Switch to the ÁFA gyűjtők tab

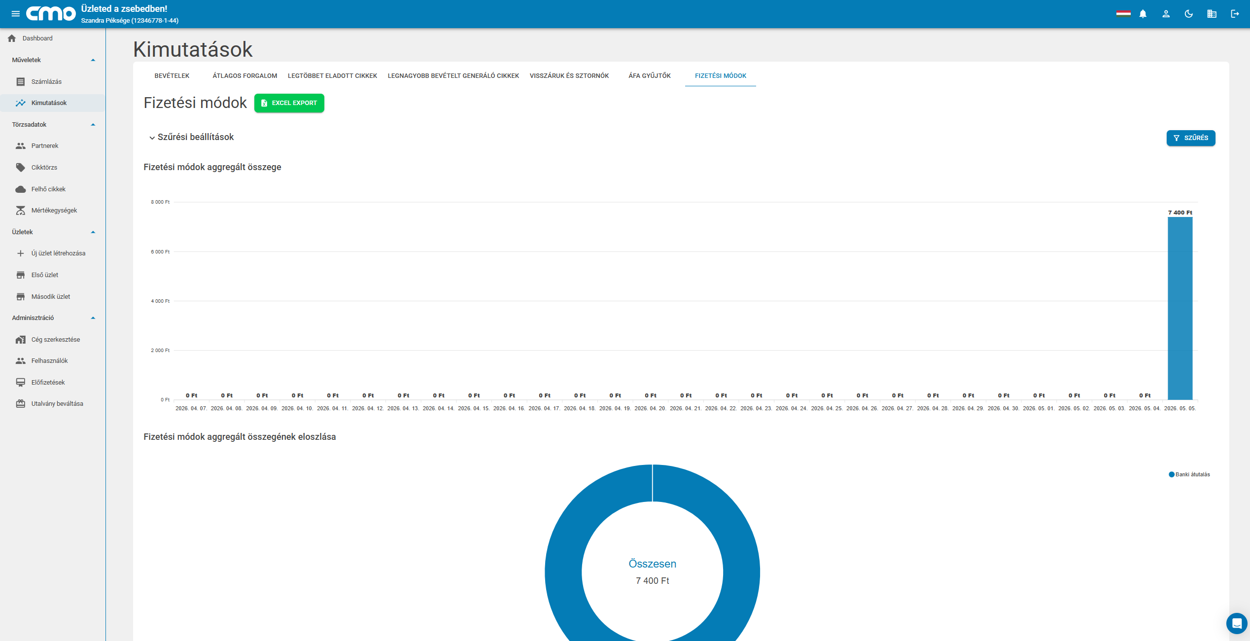(x=650, y=75)
